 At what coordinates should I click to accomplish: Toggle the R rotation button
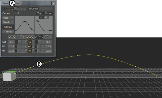[x=16, y=9]
